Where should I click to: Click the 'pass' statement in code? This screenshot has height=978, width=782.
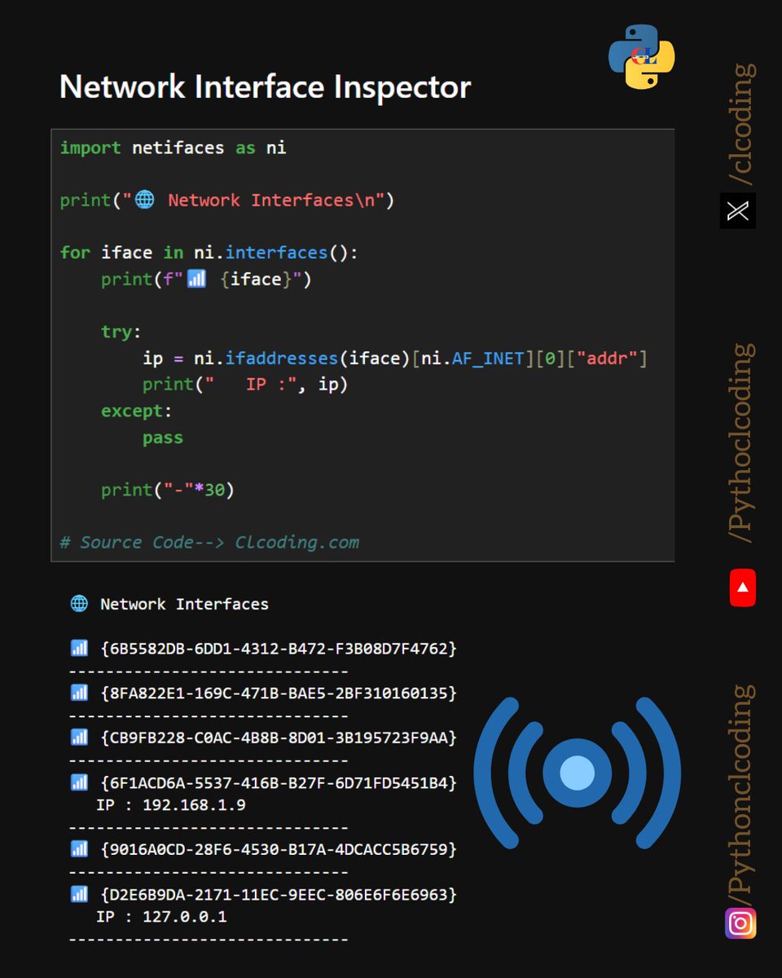click(x=163, y=438)
